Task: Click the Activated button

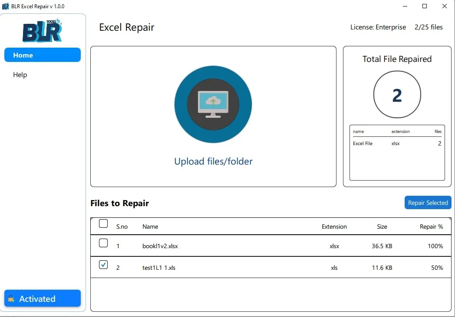Action: coord(43,298)
